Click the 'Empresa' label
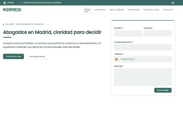Image resolution: width=183 pixels, height=113 pixels. [x=148, y=28]
